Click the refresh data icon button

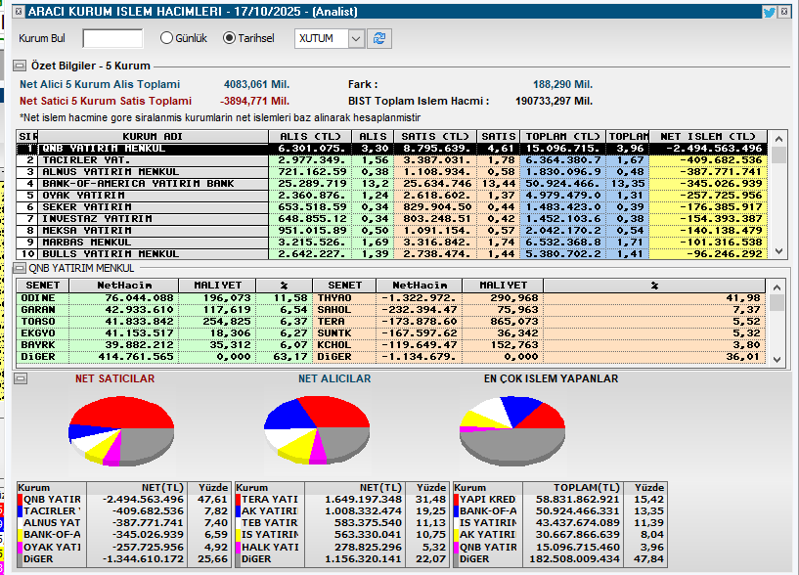pos(379,38)
